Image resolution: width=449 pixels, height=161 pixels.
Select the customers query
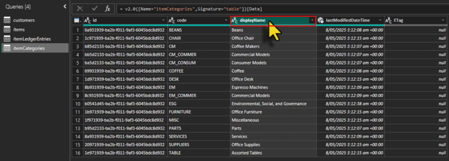tap(35, 20)
